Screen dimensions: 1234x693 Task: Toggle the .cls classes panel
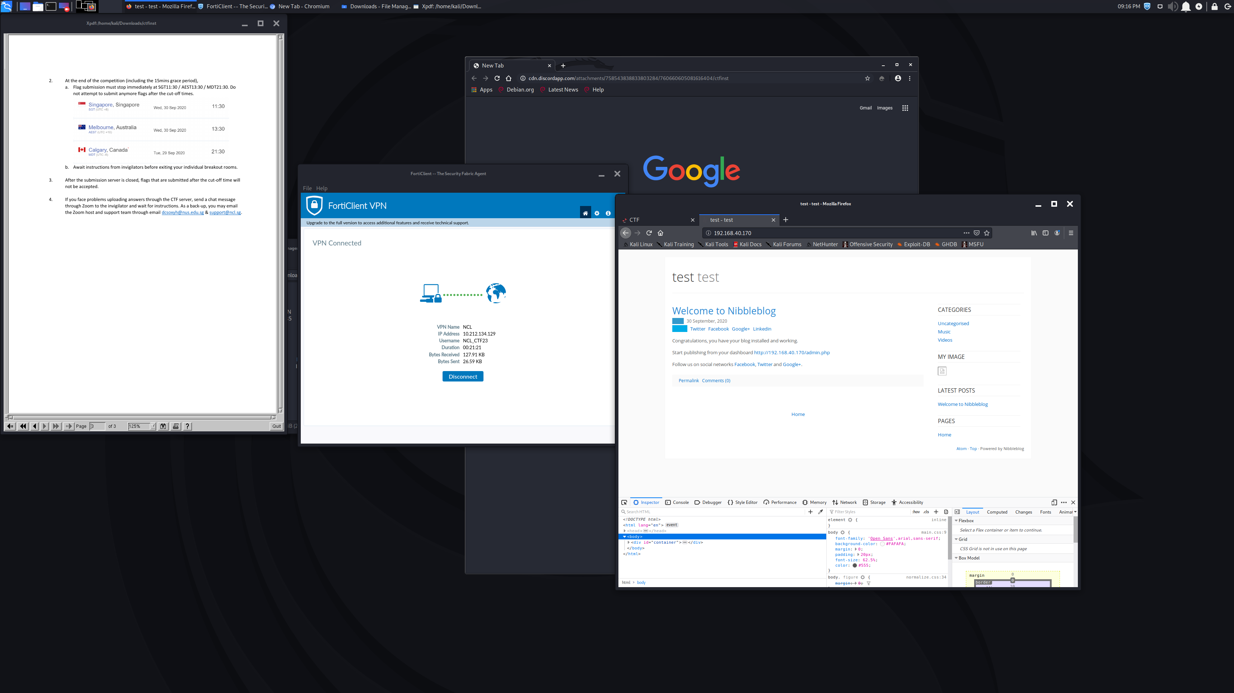926,512
